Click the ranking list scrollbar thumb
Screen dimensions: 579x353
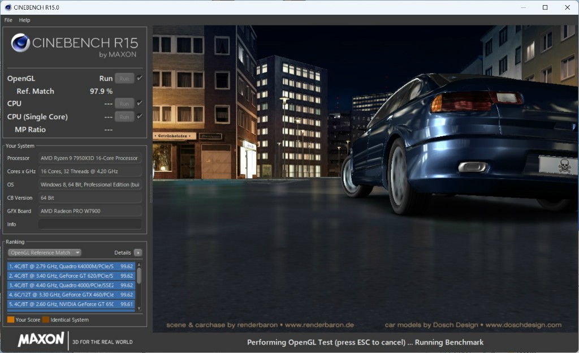(139, 275)
